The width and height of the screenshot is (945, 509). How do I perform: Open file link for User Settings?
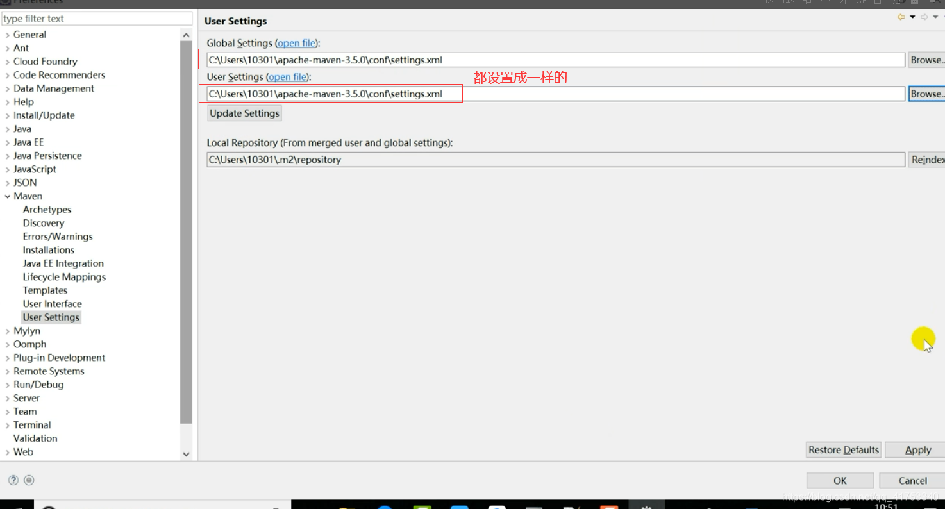(x=287, y=77)
